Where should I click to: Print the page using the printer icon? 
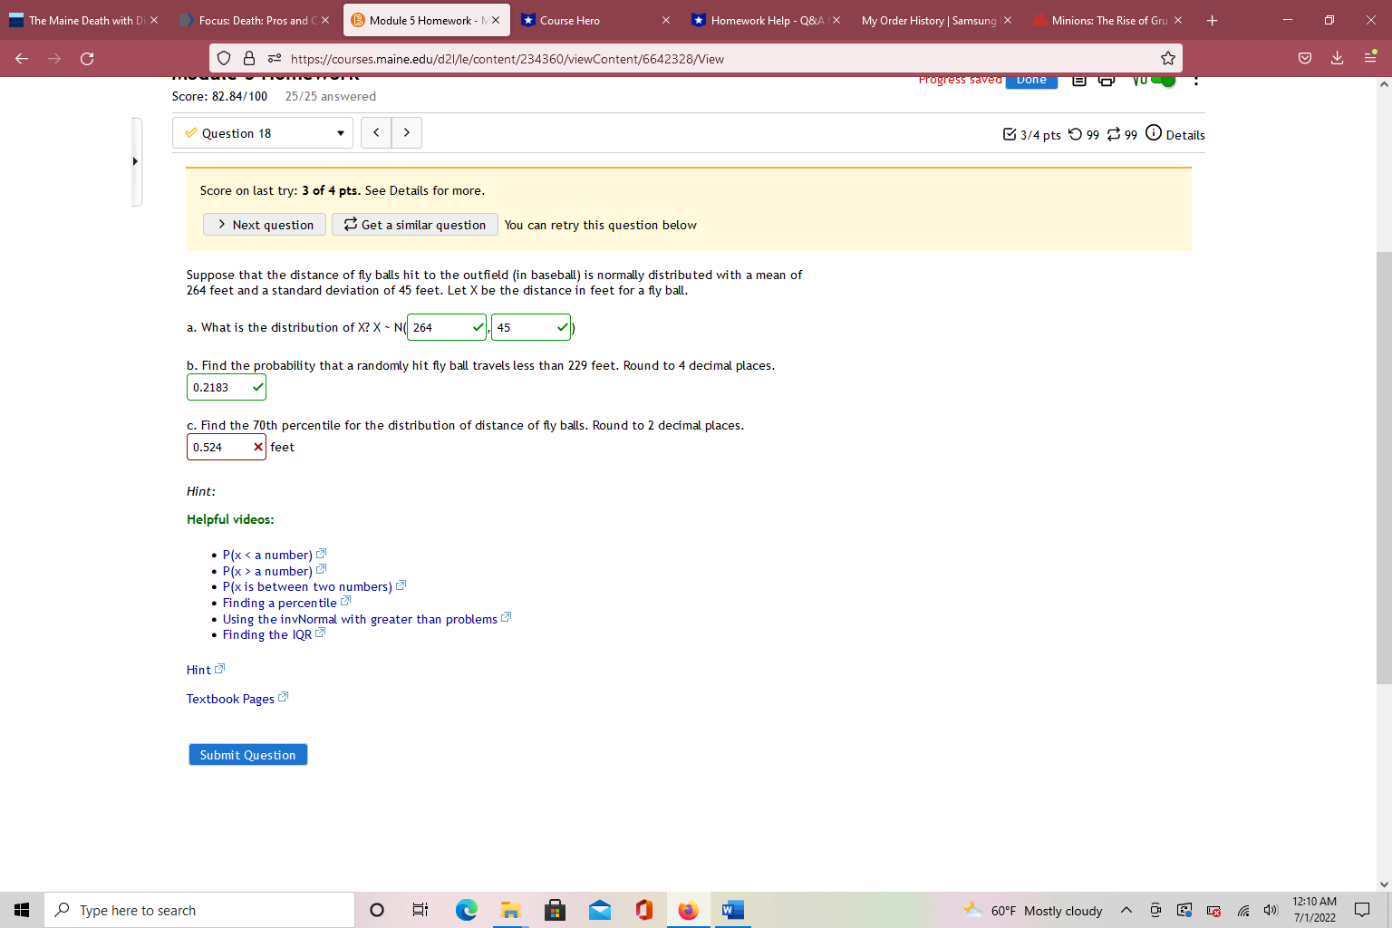pyautogui.click(x=1107, y=81)
